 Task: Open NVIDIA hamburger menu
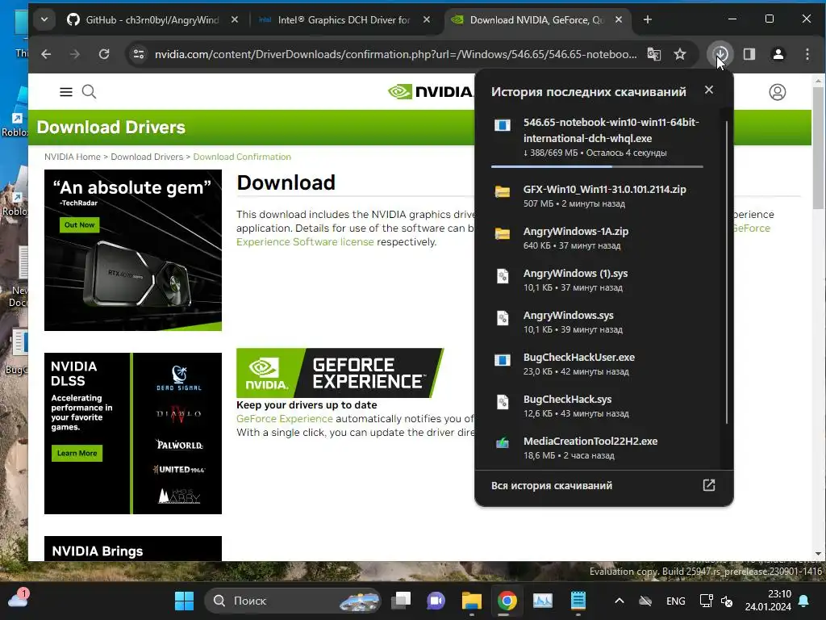click(x=66, y=92)
